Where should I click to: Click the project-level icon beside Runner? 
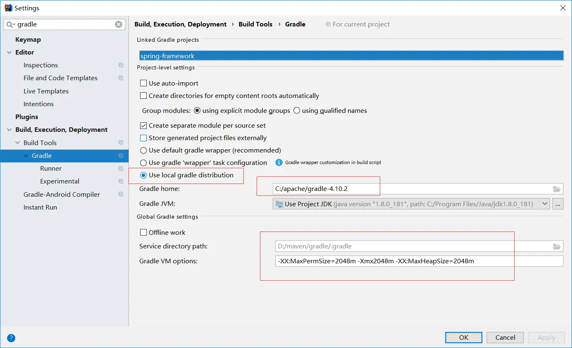coord(121,169)
